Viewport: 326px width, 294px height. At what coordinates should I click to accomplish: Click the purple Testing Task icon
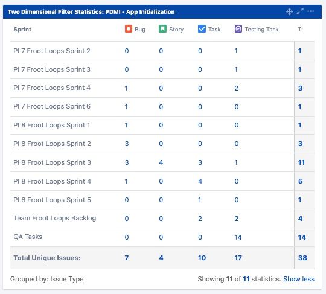(238, 29)
